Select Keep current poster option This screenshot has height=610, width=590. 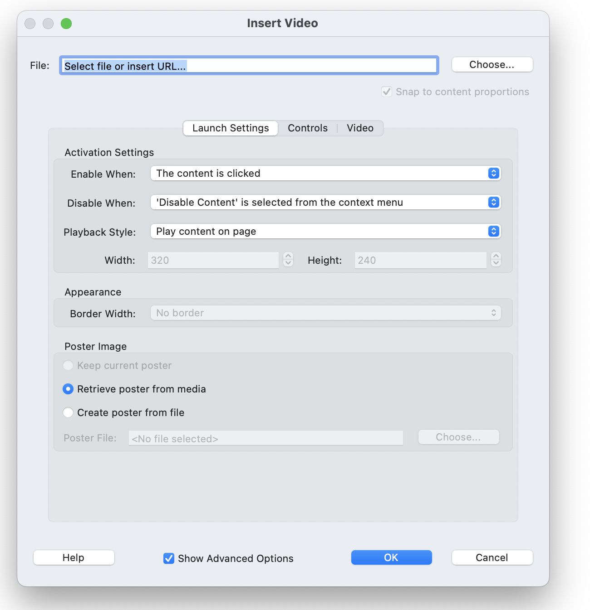click(68, 365)
